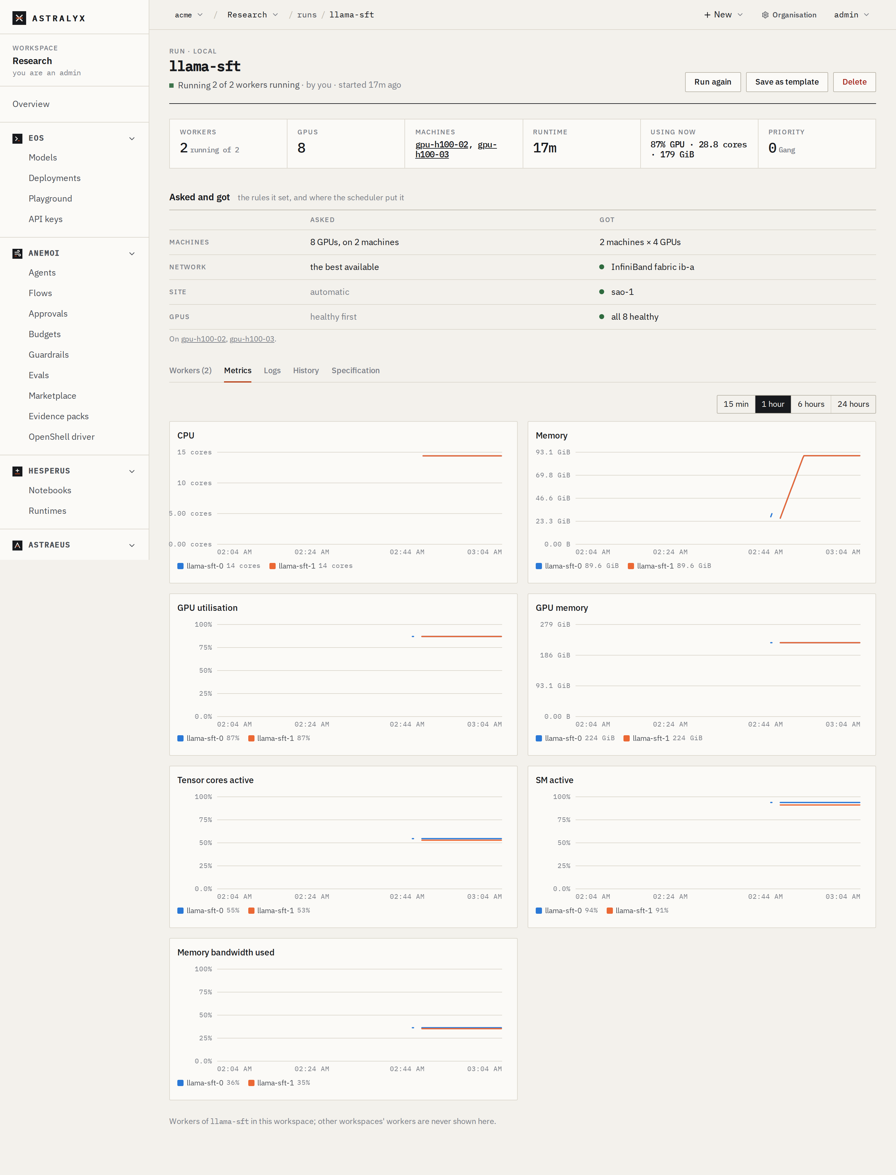The height and width of the screenshot is (1175, 896).
Task: Open Overview in the sidebar
Action: 31,104
